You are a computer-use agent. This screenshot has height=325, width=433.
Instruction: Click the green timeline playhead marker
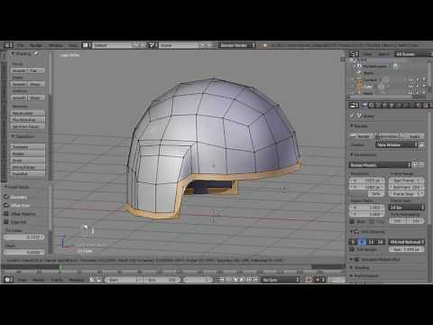click(x=60, y=269)
